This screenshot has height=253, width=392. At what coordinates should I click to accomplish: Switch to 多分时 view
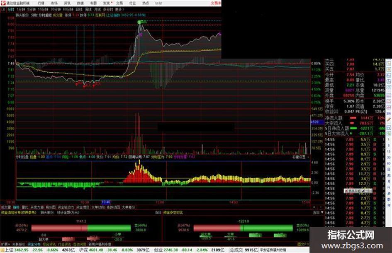pos(108,9)
